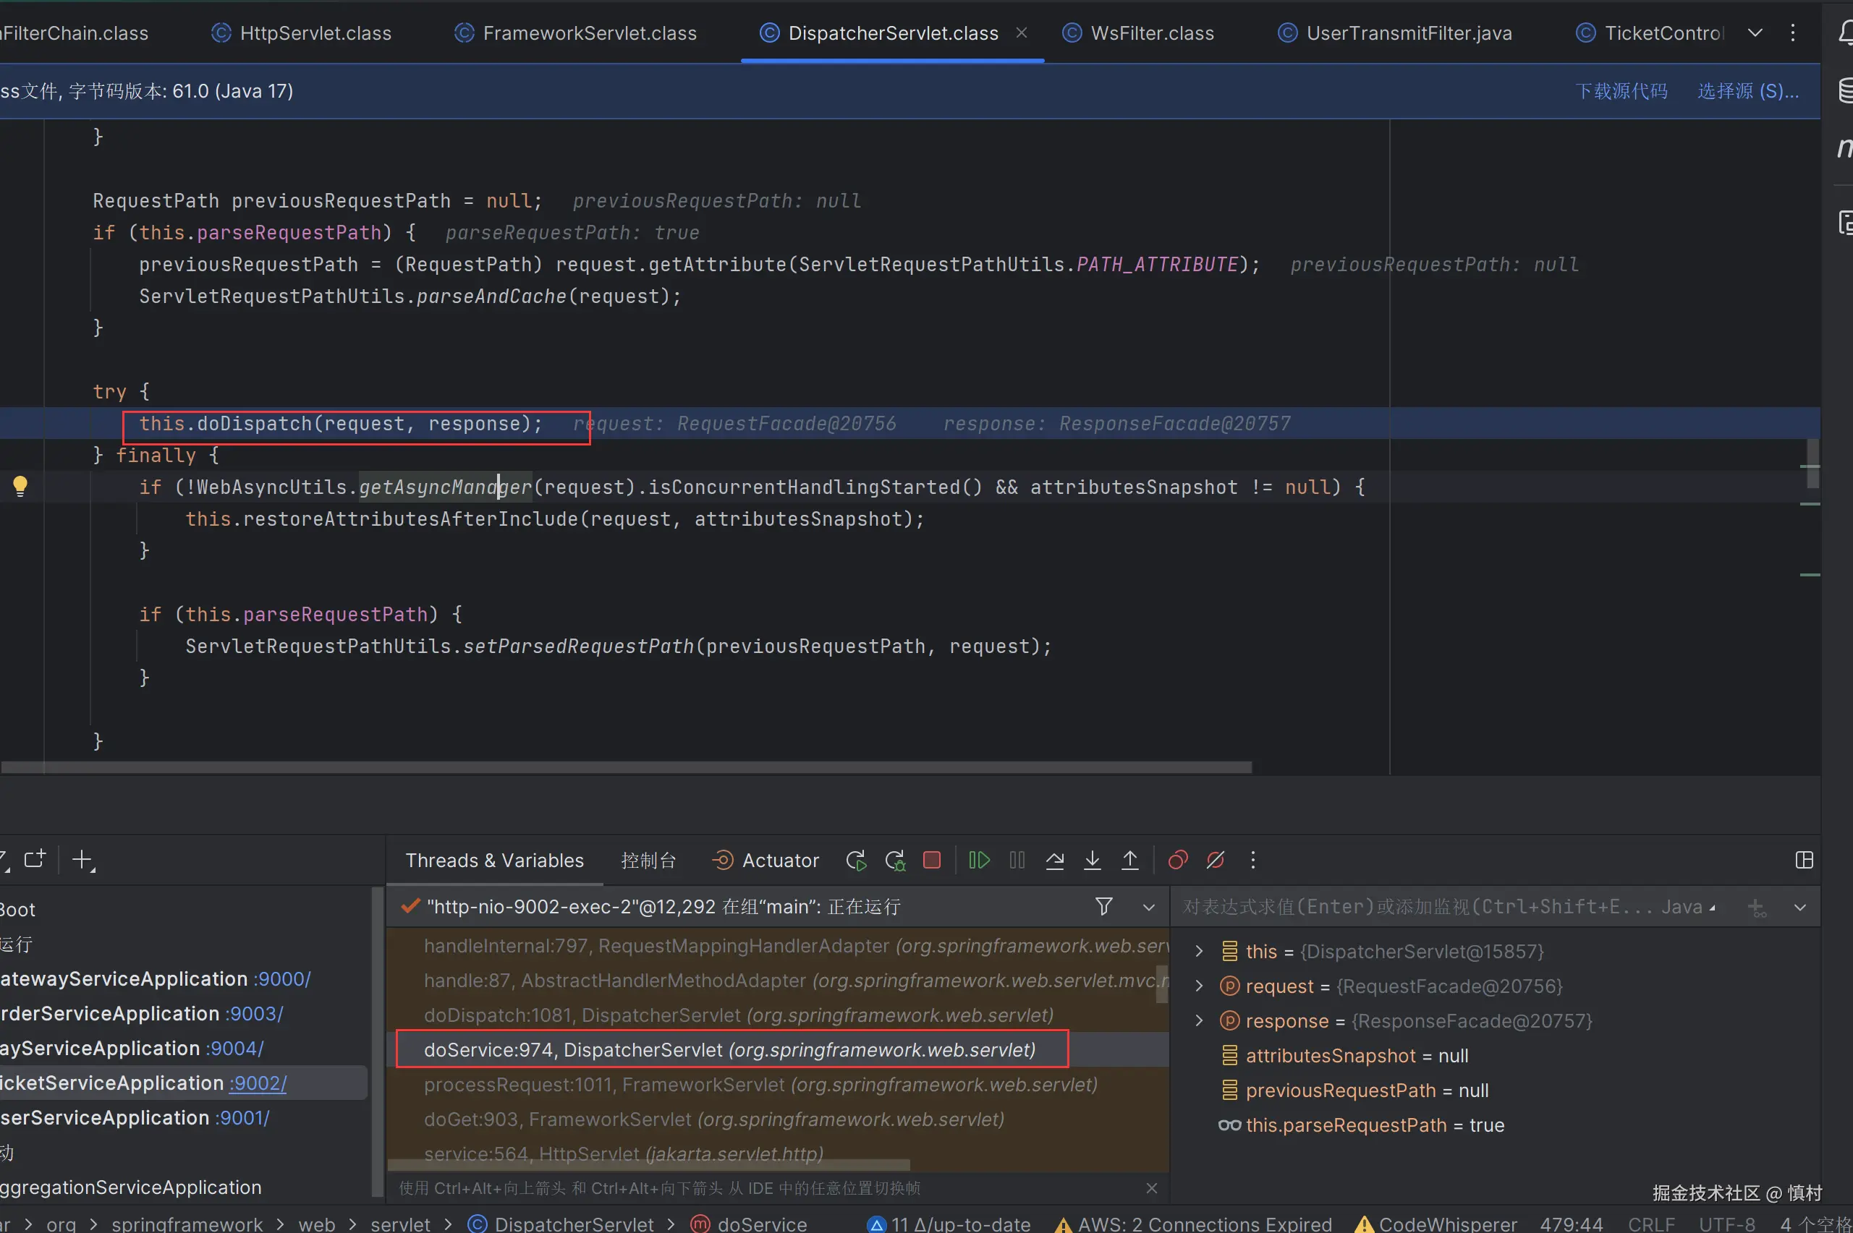Viewport: 1853px width, 1233px height.
Task: Click the Rerun application icon
Action: point(855,861)
